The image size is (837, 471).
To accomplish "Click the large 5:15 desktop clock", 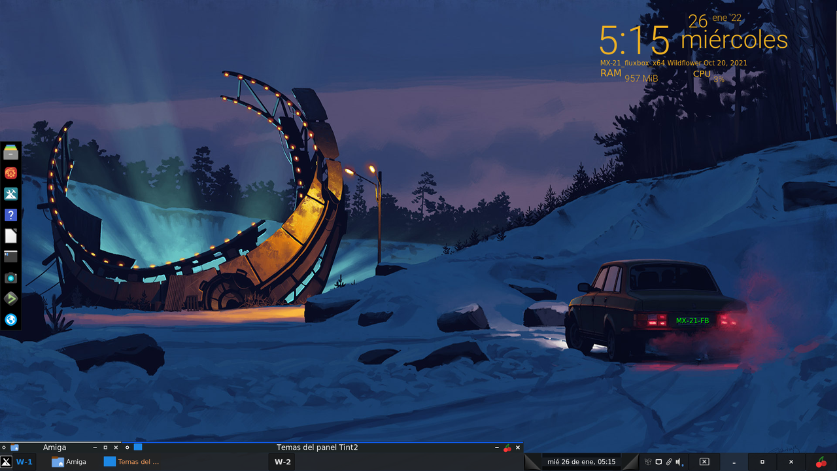I will (635, 41).
